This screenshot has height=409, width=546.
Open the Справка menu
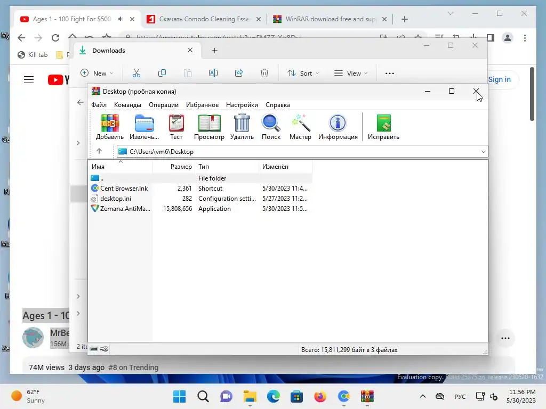click(x=277, y=105)
